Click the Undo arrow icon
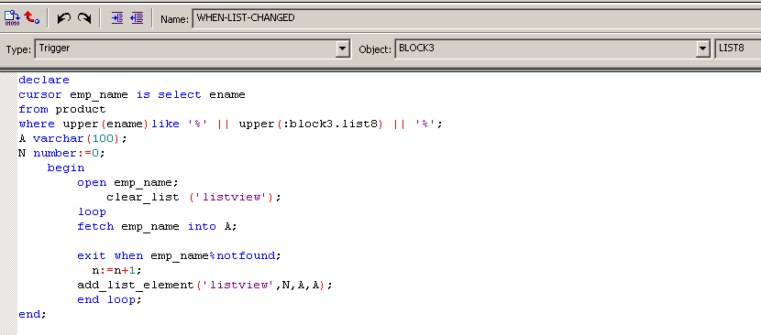 pyautogui.click(x=63, y=18)
